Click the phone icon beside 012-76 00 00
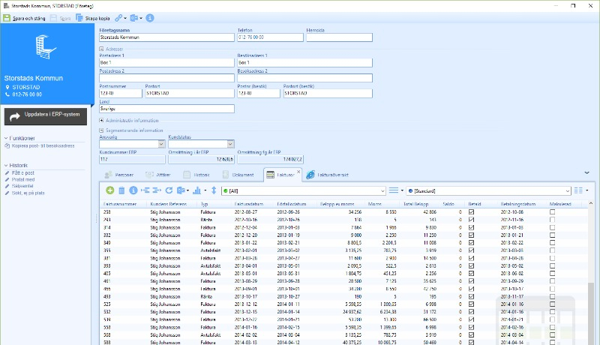This screenshot has width=600, height=345. coord(7,94)
